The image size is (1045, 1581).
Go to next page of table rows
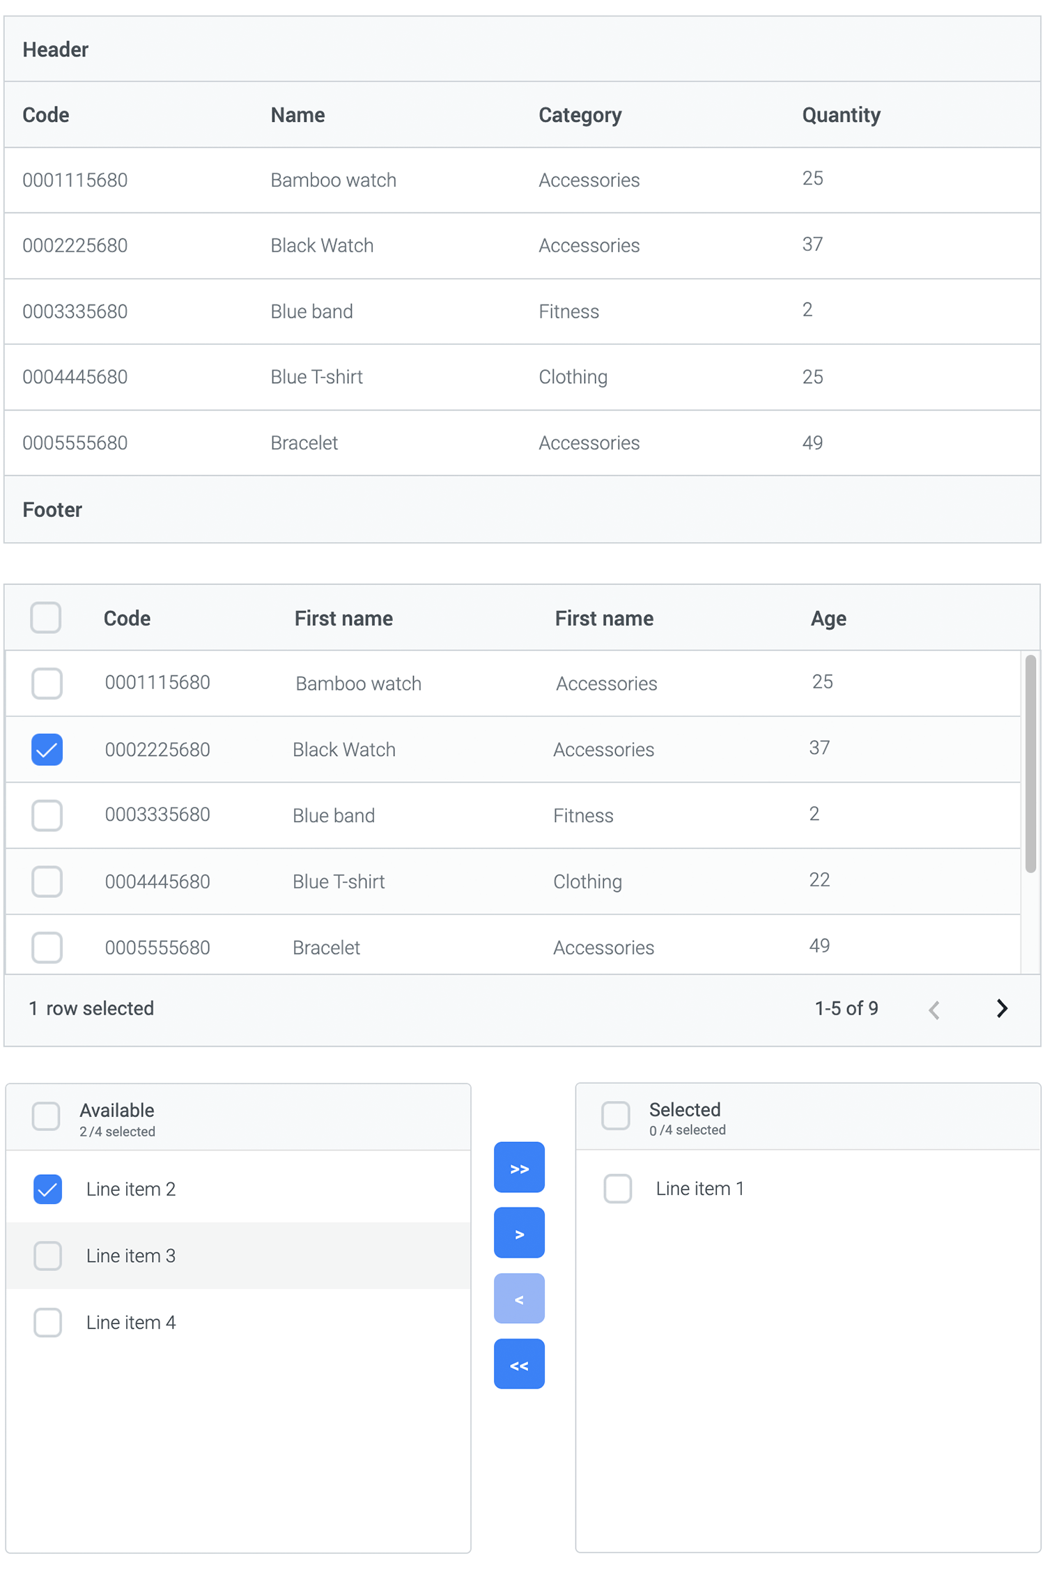(x=1001, y=1008)
